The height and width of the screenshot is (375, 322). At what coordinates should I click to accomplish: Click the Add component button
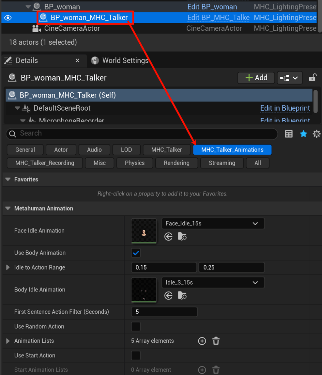(256, 78)
